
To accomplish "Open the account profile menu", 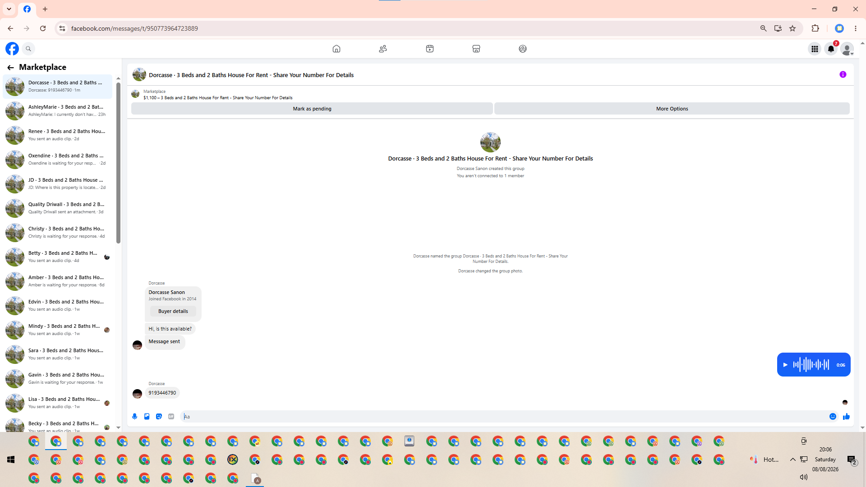I will click(x=847, y=49).
